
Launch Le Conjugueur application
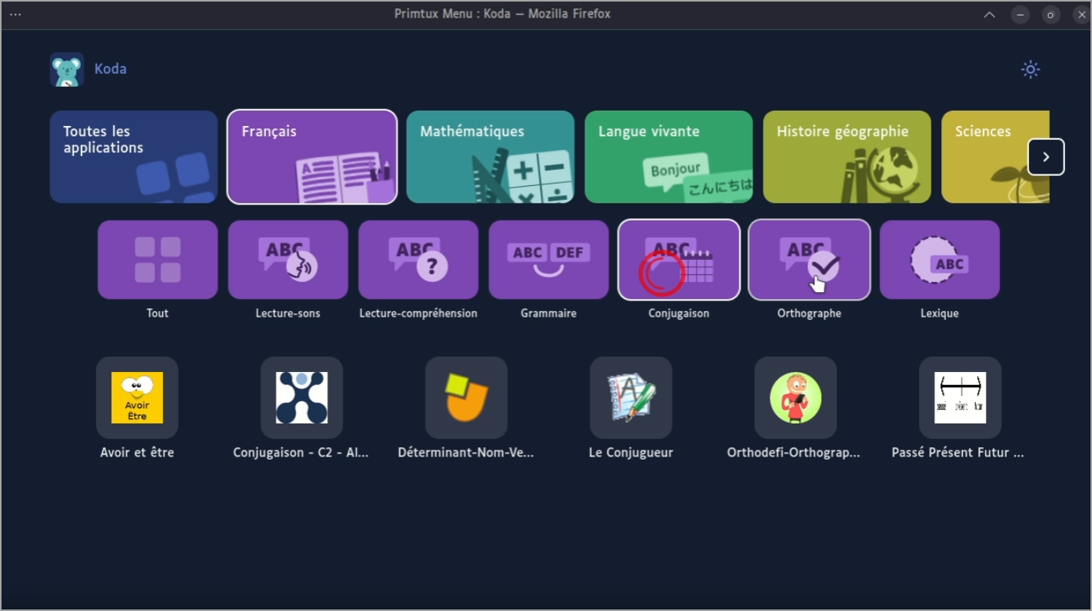point(631,397)
